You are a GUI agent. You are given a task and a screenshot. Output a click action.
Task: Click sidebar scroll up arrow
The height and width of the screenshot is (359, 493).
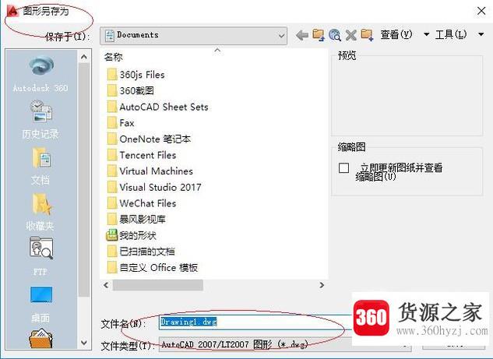(x=84, y=57)
